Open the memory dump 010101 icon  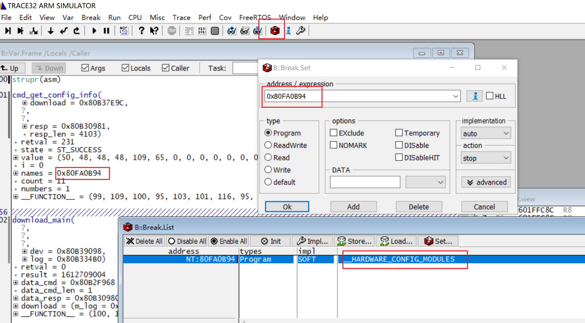pos(202,31)
